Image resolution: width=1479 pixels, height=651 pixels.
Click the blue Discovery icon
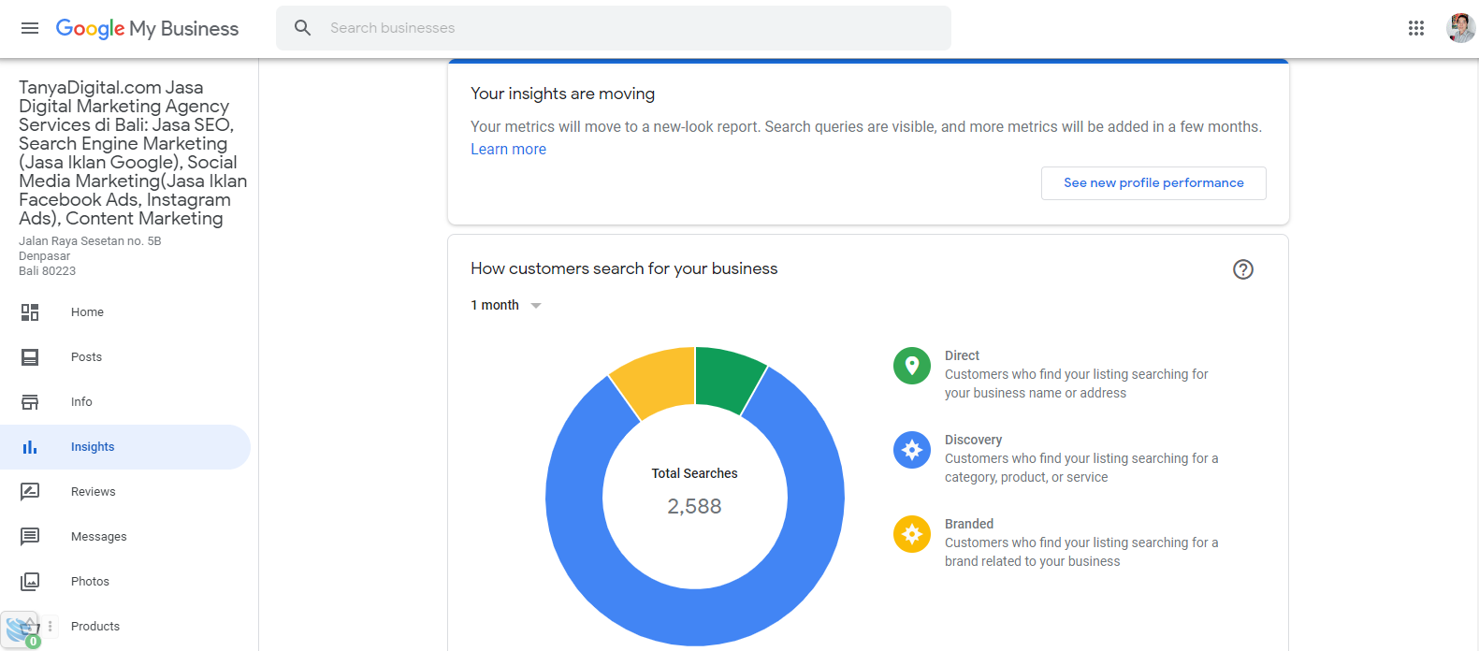coord(912,450)
